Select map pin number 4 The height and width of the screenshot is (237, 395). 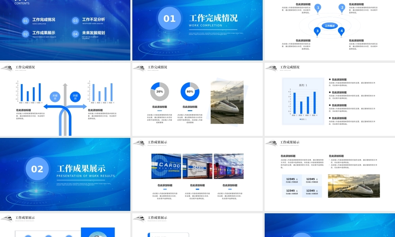(x=341, y=32)
